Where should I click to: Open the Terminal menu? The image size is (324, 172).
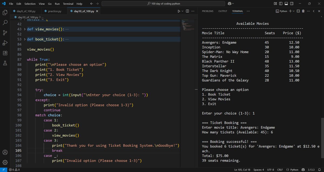tap(68, 4)
